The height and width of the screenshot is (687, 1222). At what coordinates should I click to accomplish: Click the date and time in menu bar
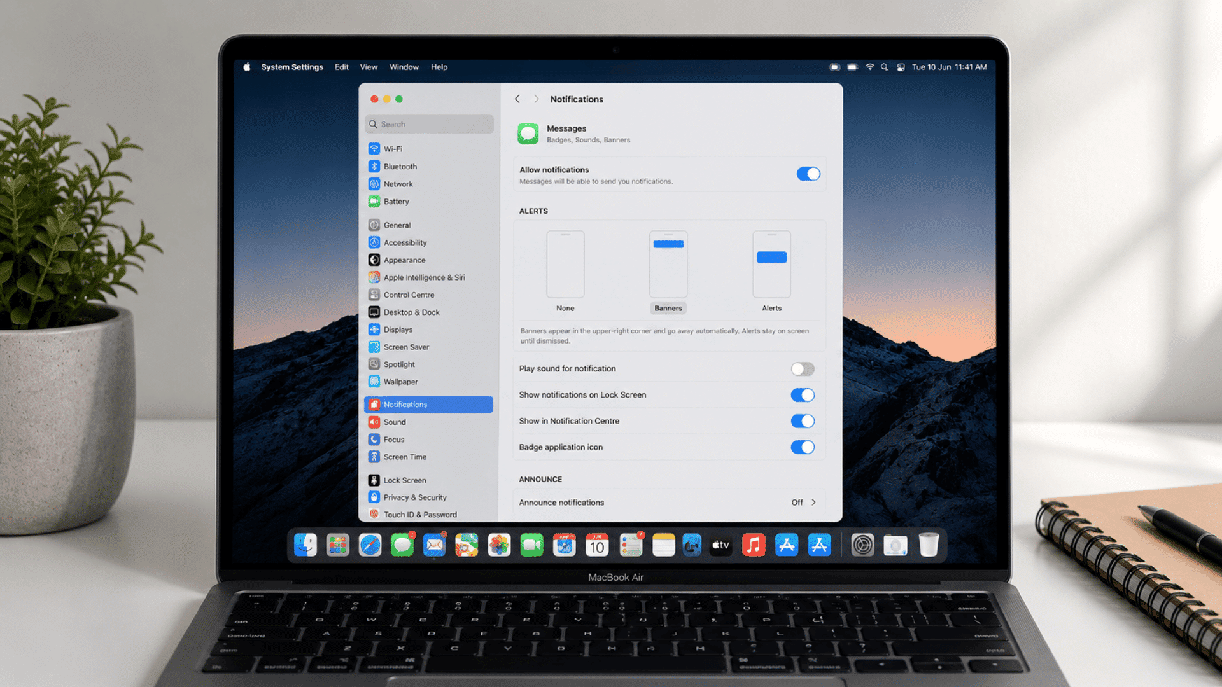point(949,67)
